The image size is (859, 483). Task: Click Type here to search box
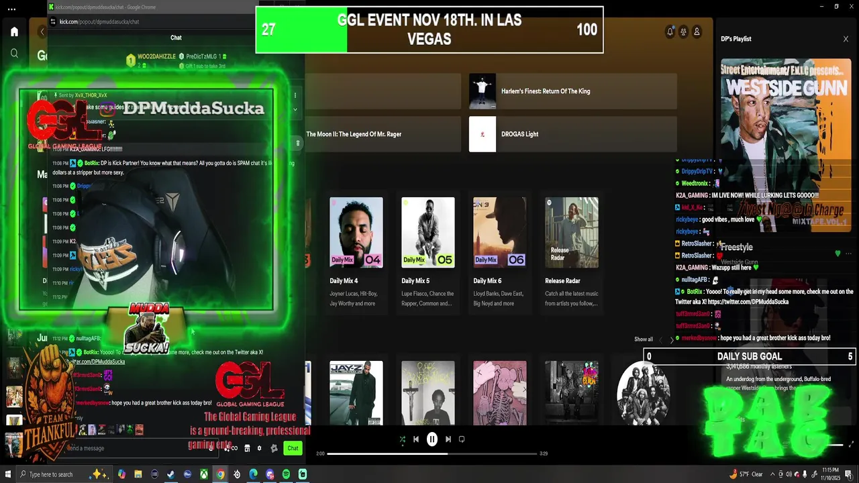coord(64,474)
